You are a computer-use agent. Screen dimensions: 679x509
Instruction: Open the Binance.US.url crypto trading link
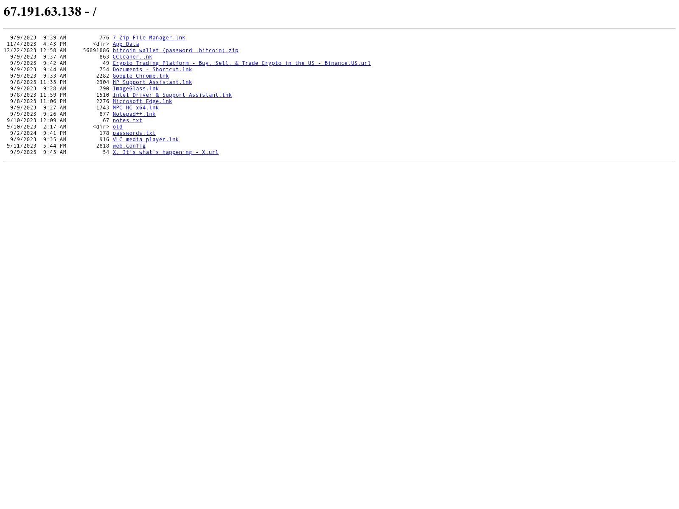coord(241,63)
